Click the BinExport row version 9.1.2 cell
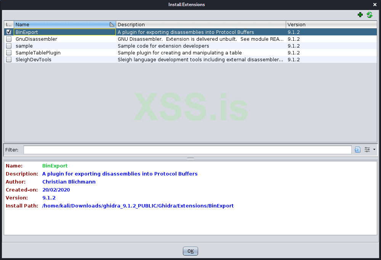The width and height of the screenshot is (381, 260). (x=331, y=32)
